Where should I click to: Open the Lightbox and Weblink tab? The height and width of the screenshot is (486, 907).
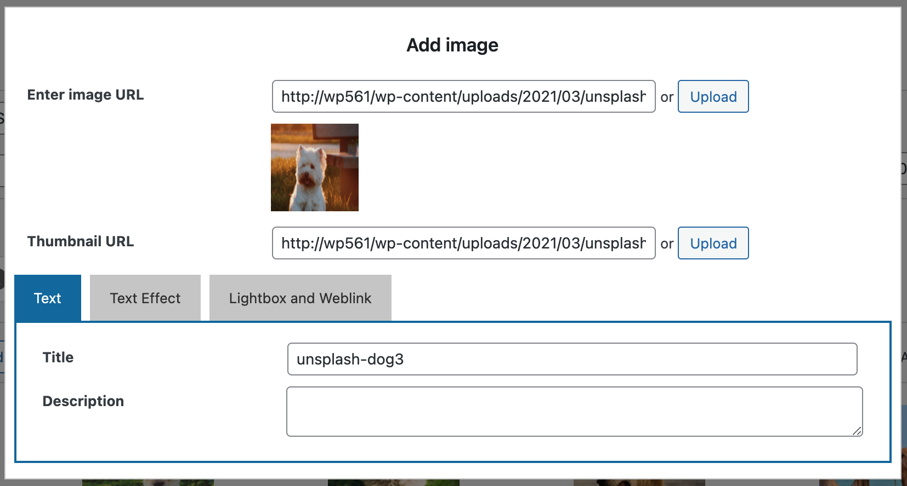[x=300, y=298]
